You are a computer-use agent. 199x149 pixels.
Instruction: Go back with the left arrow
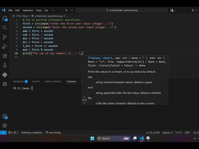click(67, 10)
